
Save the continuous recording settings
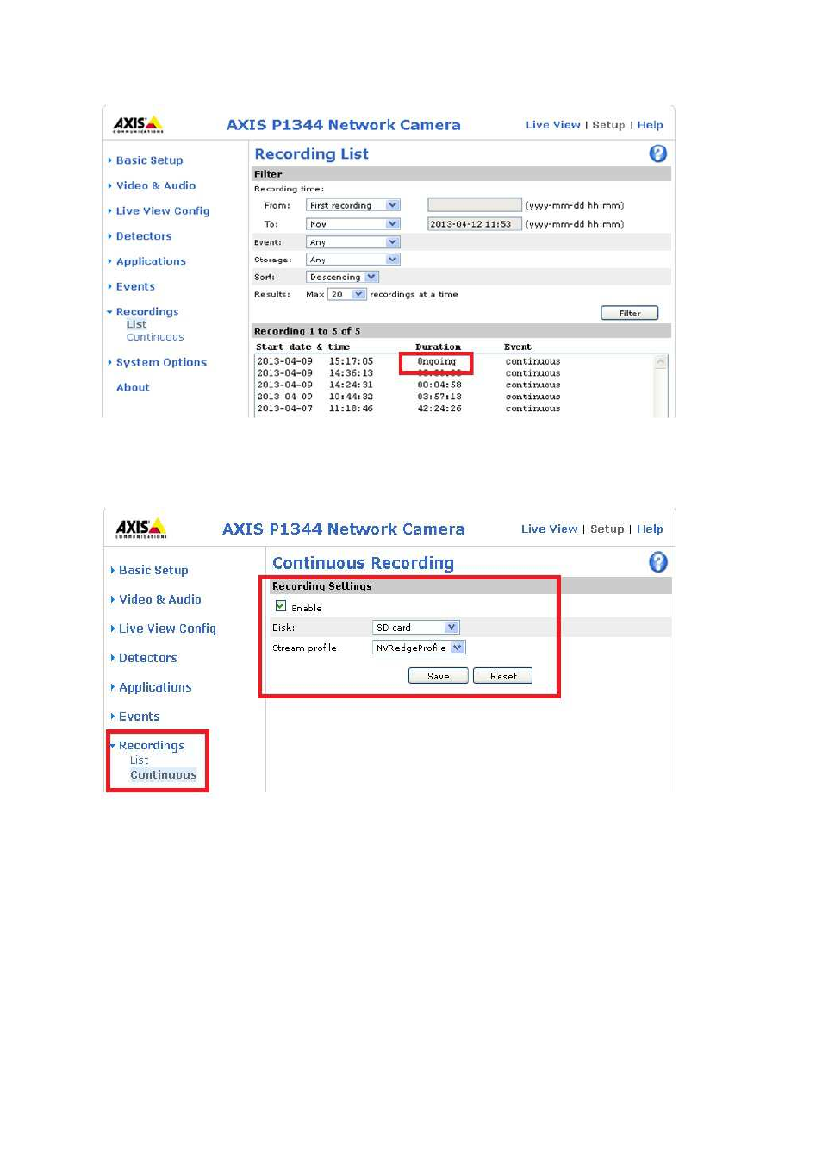point(439,676)
